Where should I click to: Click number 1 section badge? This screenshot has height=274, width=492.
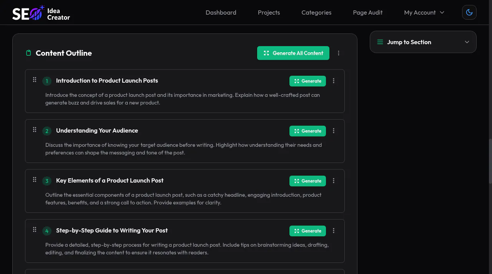click(x=47, y=81)
